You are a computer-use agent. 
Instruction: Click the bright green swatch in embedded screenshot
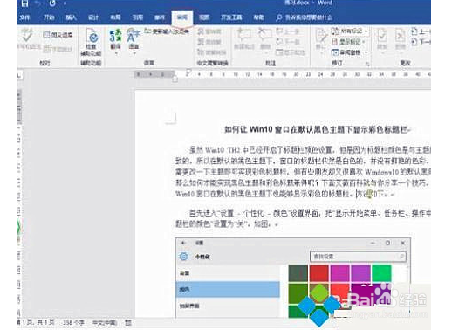(x=381, y=272)
